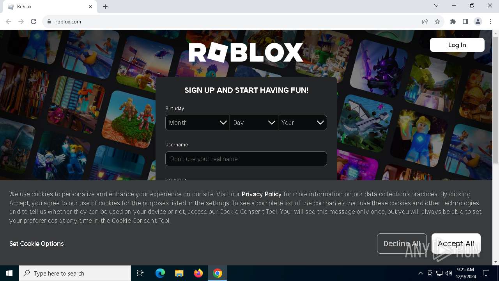
Task: Open the network tray icon
Action: pyautogui.click(x=439, y=273)
